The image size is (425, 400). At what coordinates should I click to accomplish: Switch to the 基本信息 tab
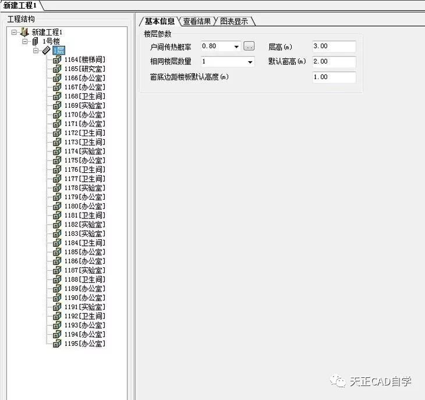tap(160, 21)
